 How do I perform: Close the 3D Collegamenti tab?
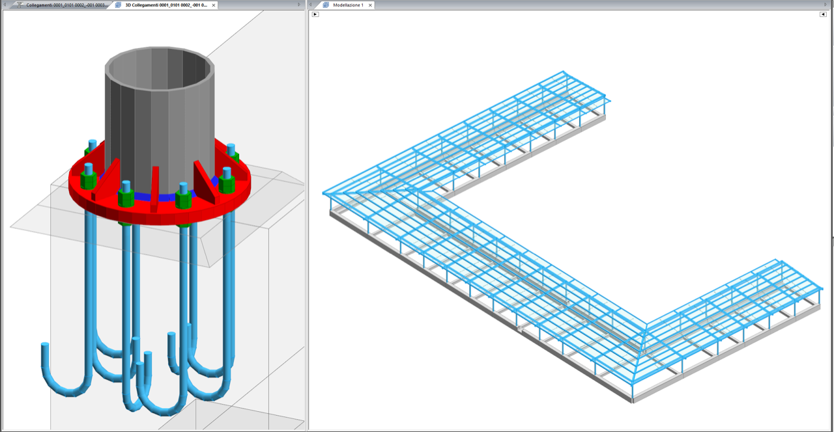[214, 5]
